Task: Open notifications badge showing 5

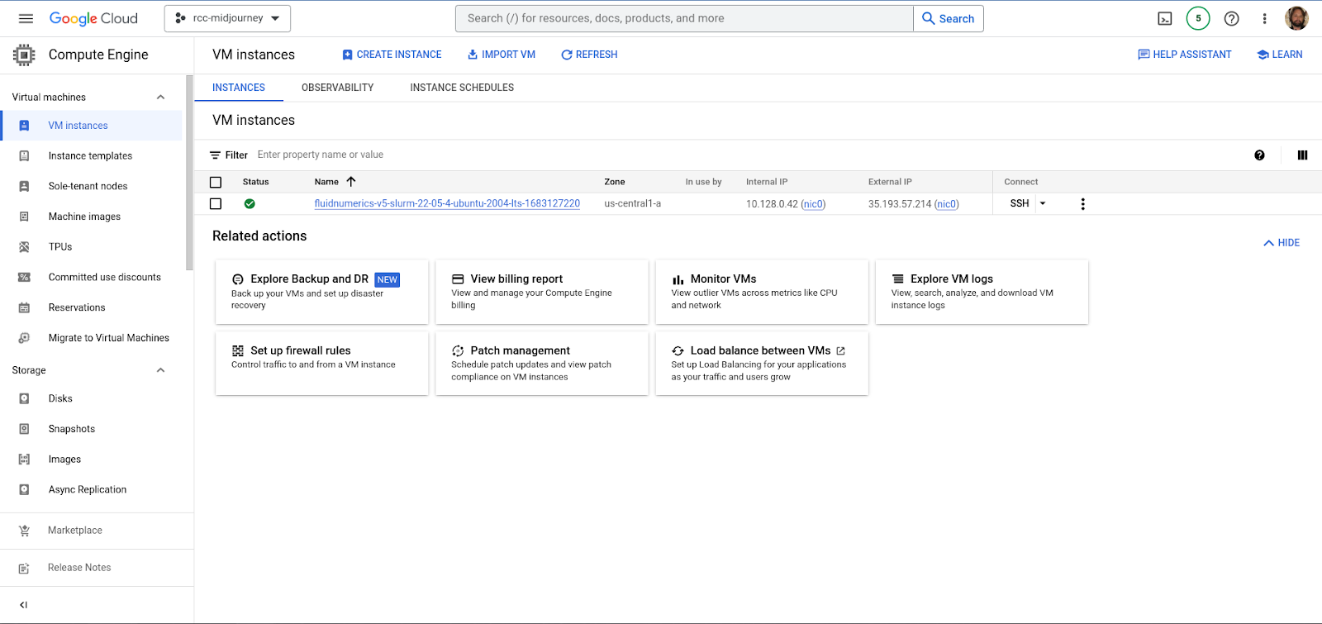Action: point(1198,18)
